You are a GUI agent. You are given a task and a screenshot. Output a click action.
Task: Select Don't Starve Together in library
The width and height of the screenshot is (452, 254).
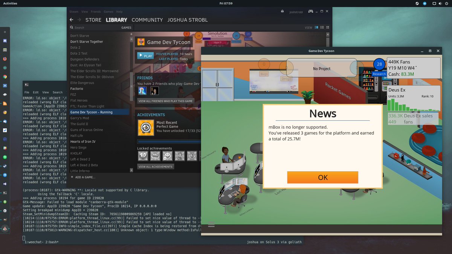point(87,42)
